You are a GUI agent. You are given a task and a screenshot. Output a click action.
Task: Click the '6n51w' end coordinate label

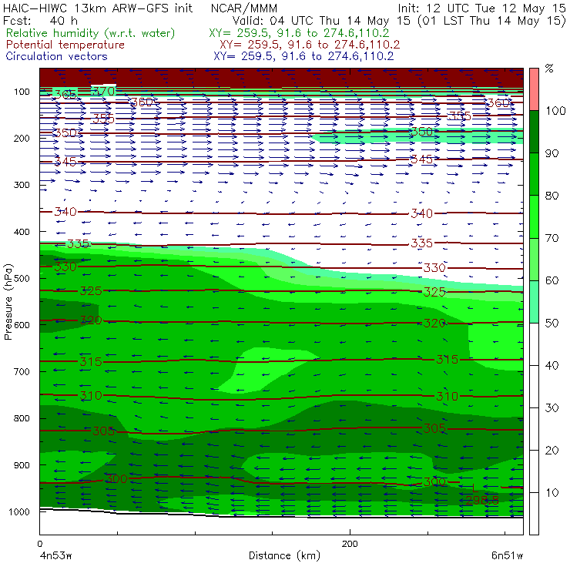click(x=508, y=556)
